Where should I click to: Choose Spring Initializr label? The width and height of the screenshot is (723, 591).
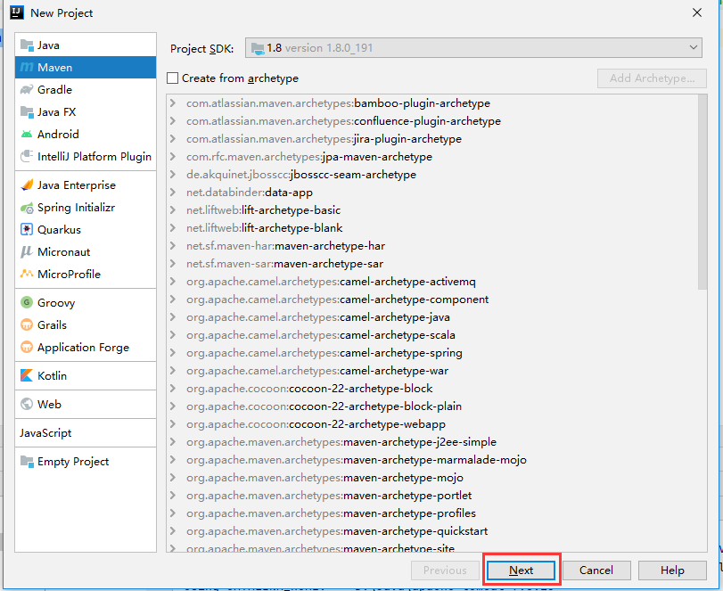click(76, 208)
